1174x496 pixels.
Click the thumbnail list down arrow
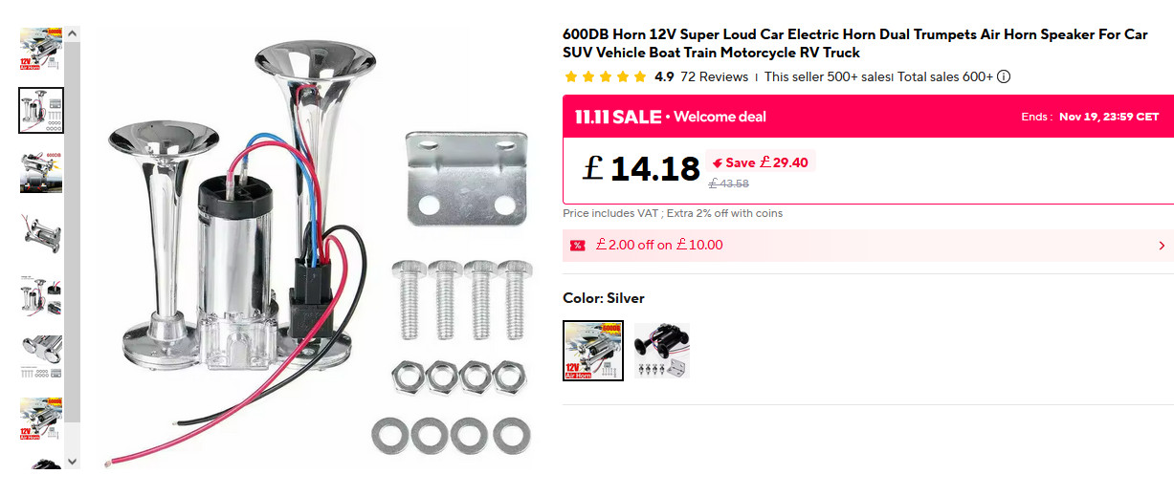(73, 461)
